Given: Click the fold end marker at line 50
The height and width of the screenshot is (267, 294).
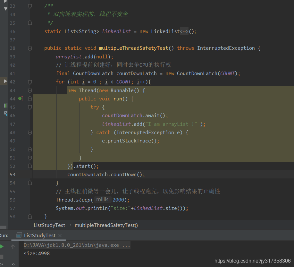Looking at the screenshot, I should coord(30,149).
